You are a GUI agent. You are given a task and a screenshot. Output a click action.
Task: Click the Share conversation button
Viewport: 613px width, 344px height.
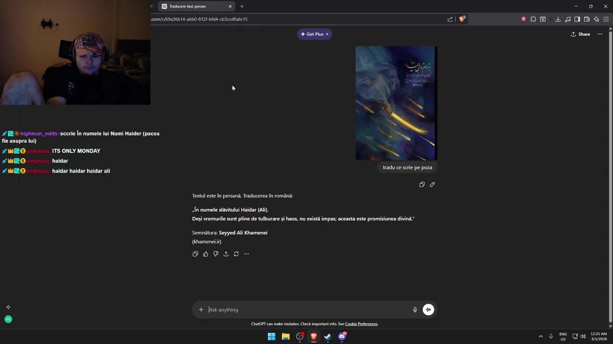tap(580, 34)
